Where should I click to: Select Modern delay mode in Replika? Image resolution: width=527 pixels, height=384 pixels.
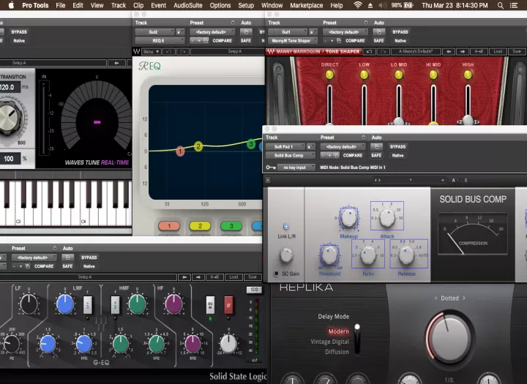338,331
